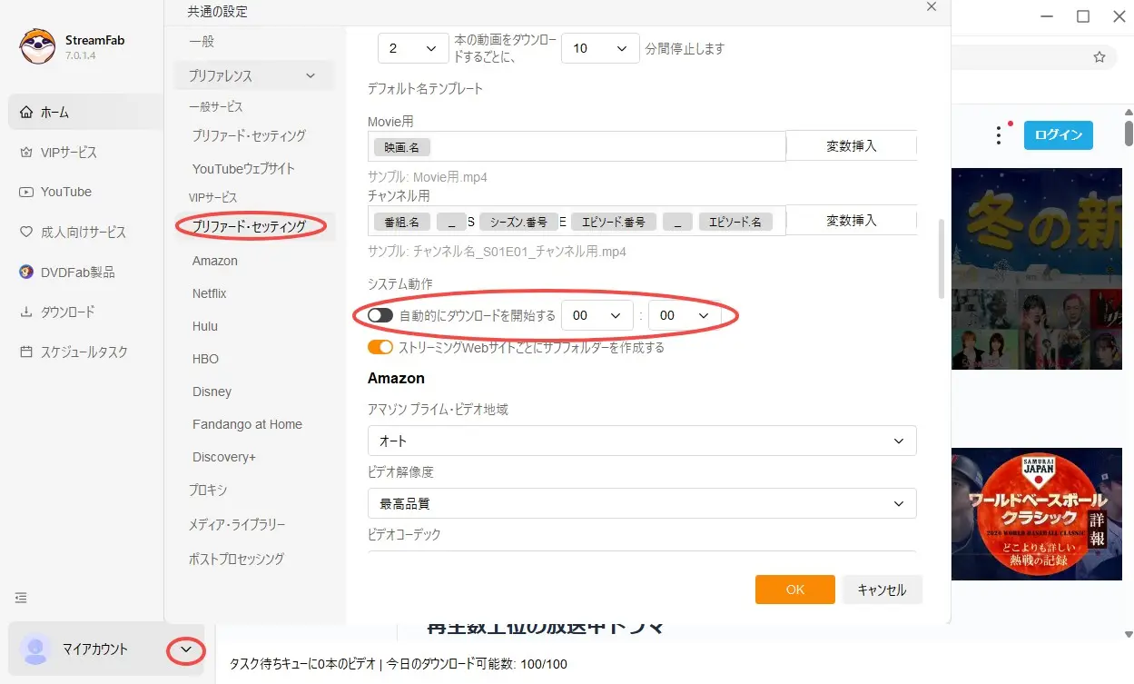The width and height of the screenshot is (1134, 684).
Task: Open Amazon settings entry
Action: click(x=215, y=261)
